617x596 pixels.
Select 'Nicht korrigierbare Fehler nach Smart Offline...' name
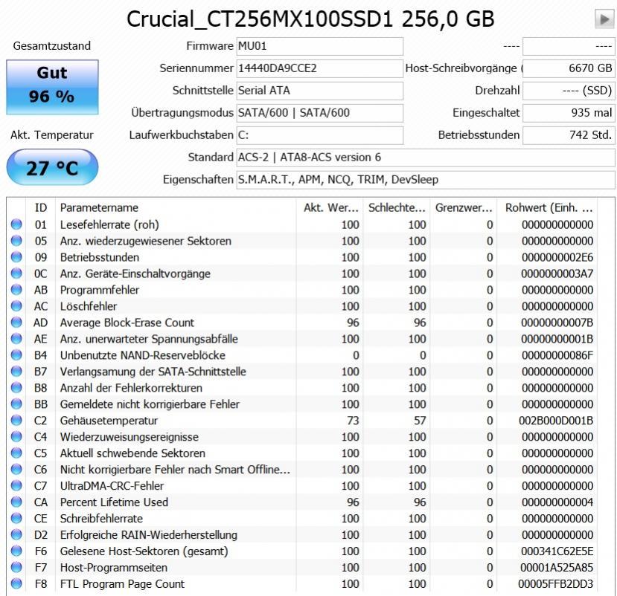click(x=175, y=470)
